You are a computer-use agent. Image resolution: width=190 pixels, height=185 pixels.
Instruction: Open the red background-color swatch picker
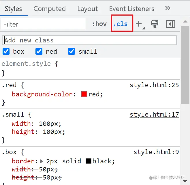tap(84, 94)
